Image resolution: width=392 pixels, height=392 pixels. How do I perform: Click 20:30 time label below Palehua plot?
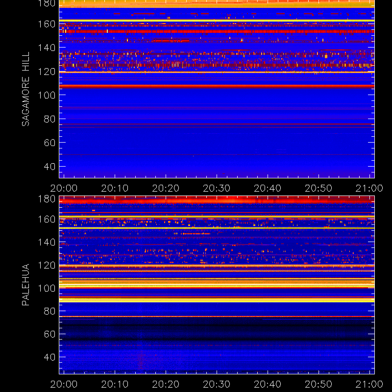[x=217, y=384]
